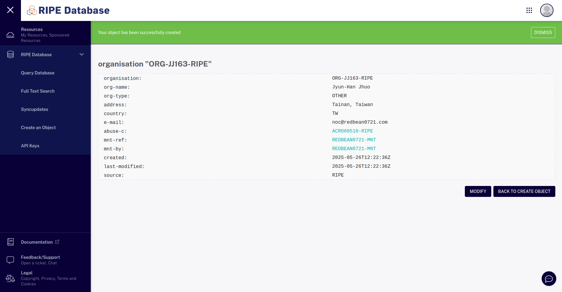Screen dimensions: 562x292
Task: Click the user avatar icon top right
Action: [x=547, y=10]
